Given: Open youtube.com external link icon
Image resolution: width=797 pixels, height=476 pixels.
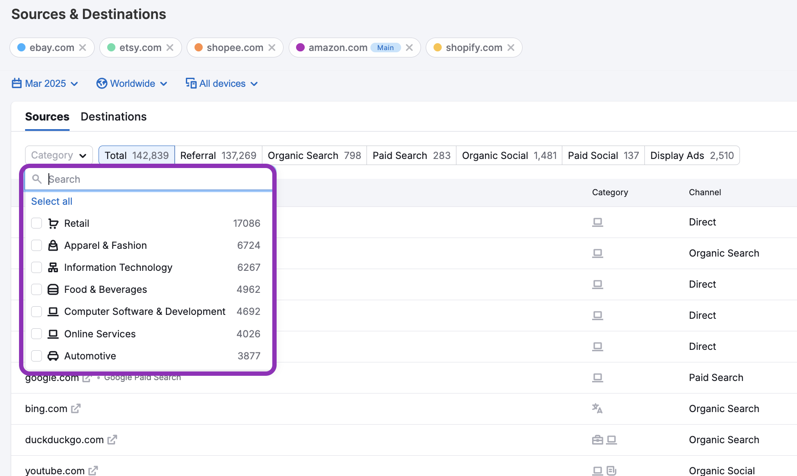Looking at the screenshot, I should [93, 471].
